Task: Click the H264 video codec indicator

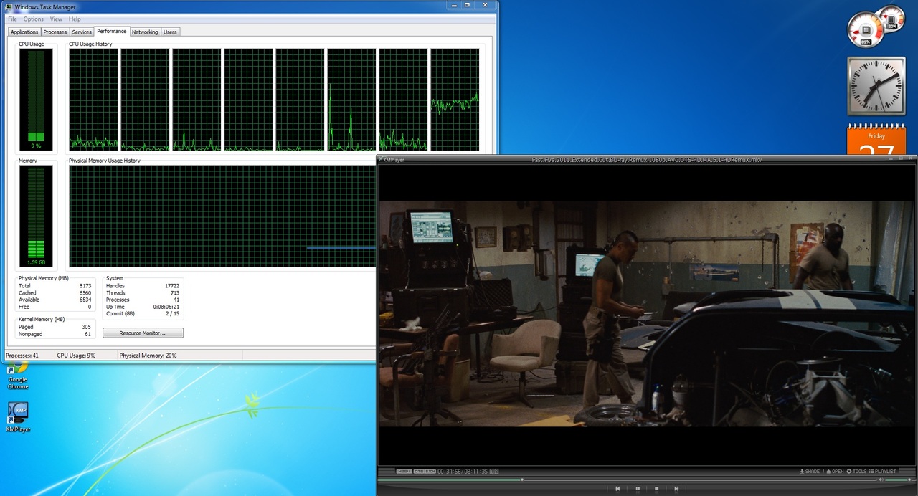Action: pos(404,472)
